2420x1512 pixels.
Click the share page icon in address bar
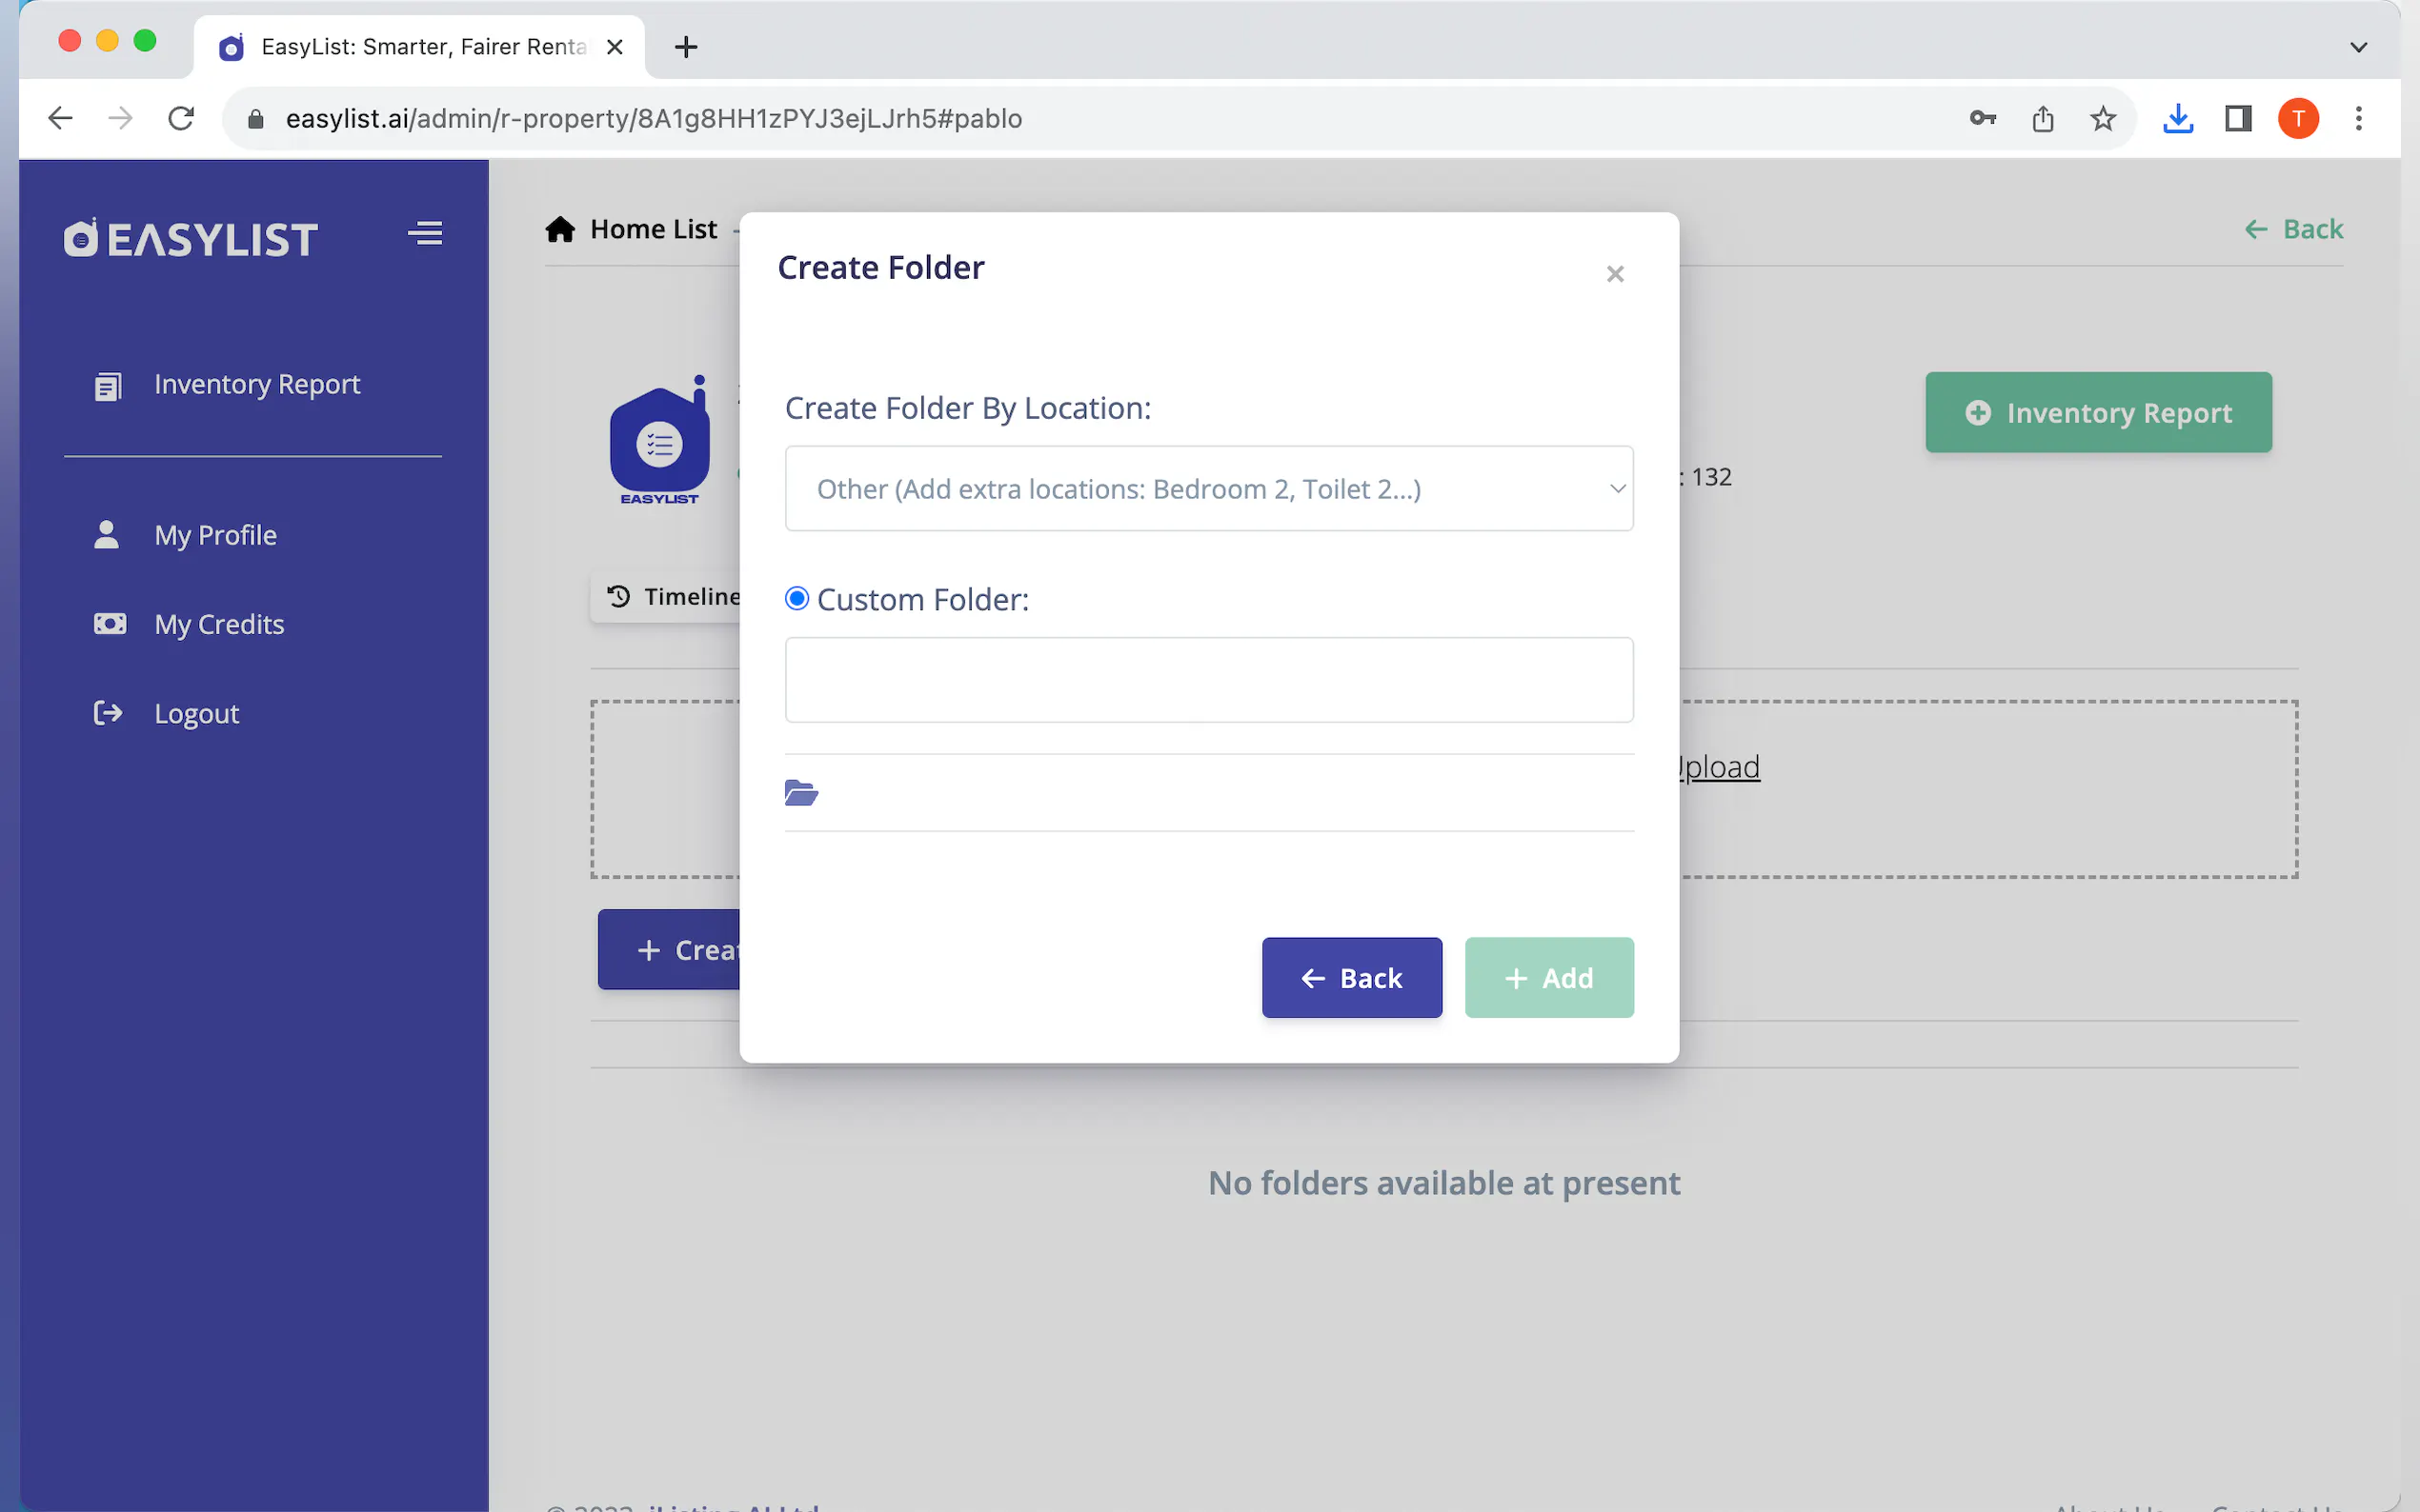point(2043,118)
